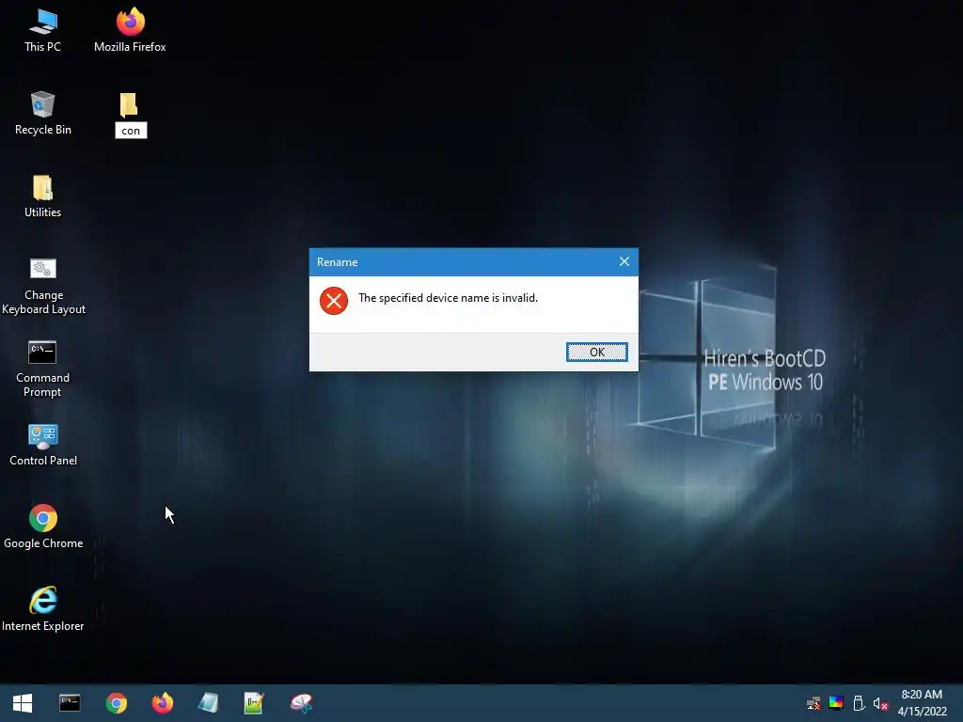Click the red error icon in dialog
The height and width of the screenshot is (722, 963).
334,301
